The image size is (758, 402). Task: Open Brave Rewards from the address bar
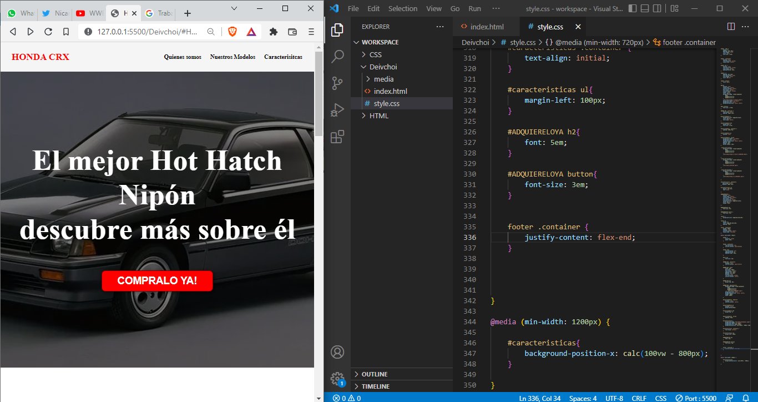pyautogui.click(x=251, y=32)
